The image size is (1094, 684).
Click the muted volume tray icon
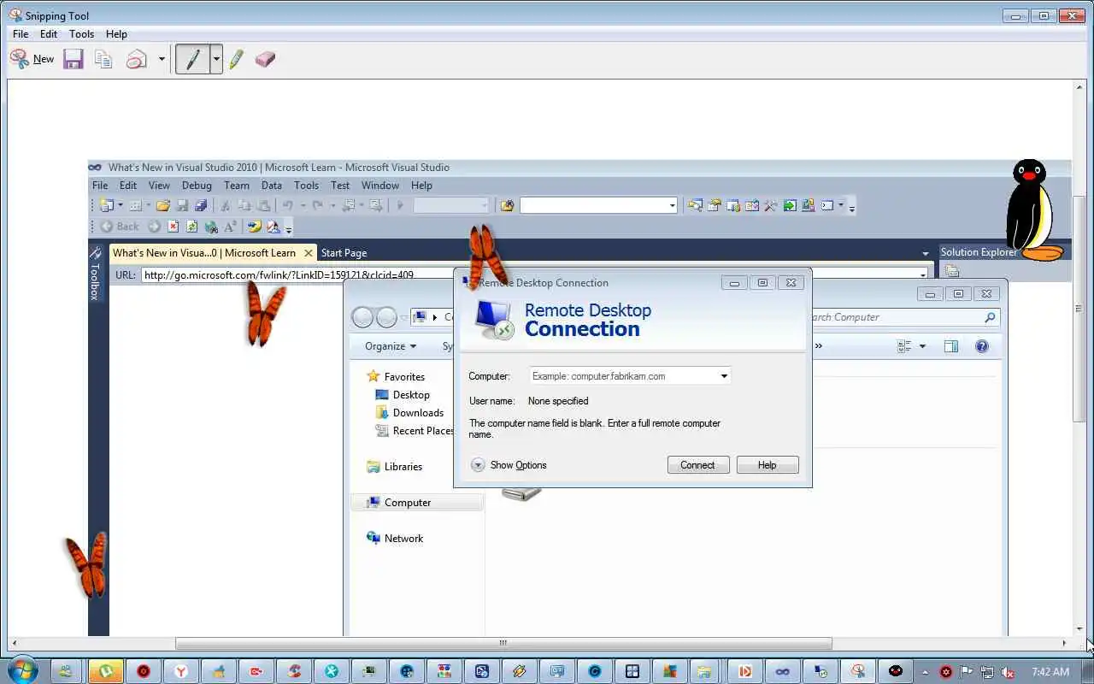point(1008,672)
